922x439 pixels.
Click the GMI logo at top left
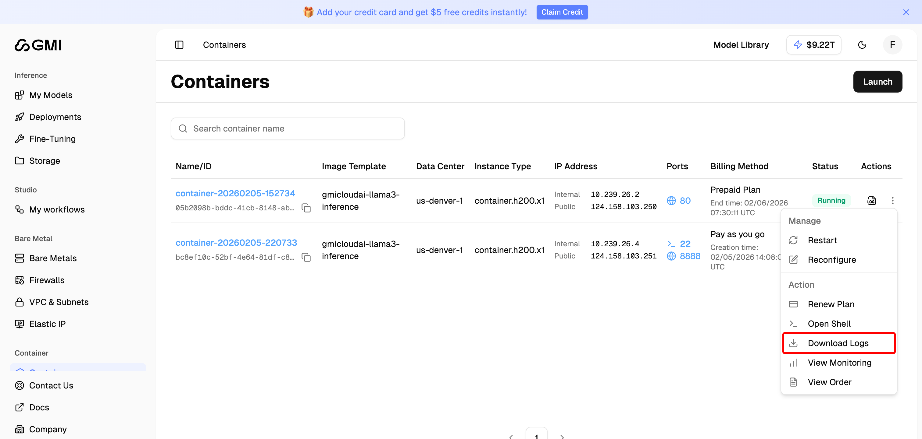coord(38,45)
